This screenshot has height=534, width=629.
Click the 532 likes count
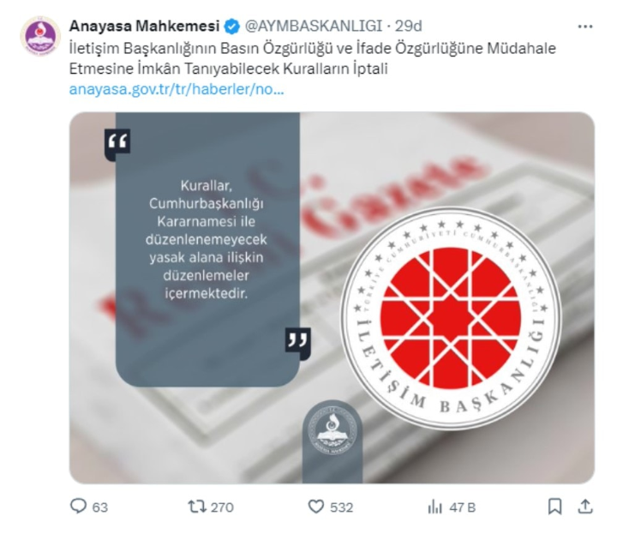(x=341, y=507)
